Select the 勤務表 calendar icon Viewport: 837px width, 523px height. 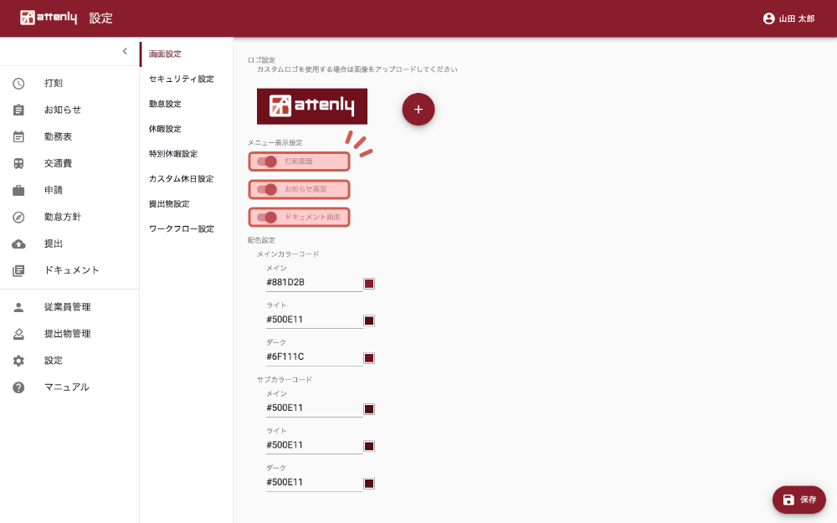pos(18,136)
